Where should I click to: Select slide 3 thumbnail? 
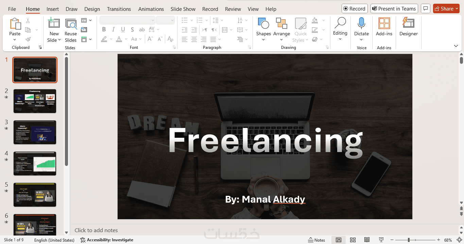point(35,132)
